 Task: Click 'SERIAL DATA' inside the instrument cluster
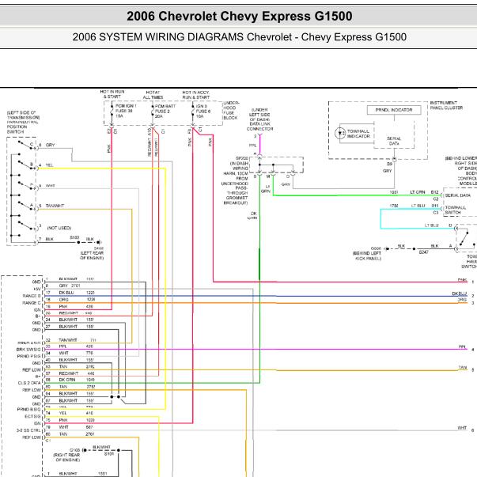click(x=394, y=141)
